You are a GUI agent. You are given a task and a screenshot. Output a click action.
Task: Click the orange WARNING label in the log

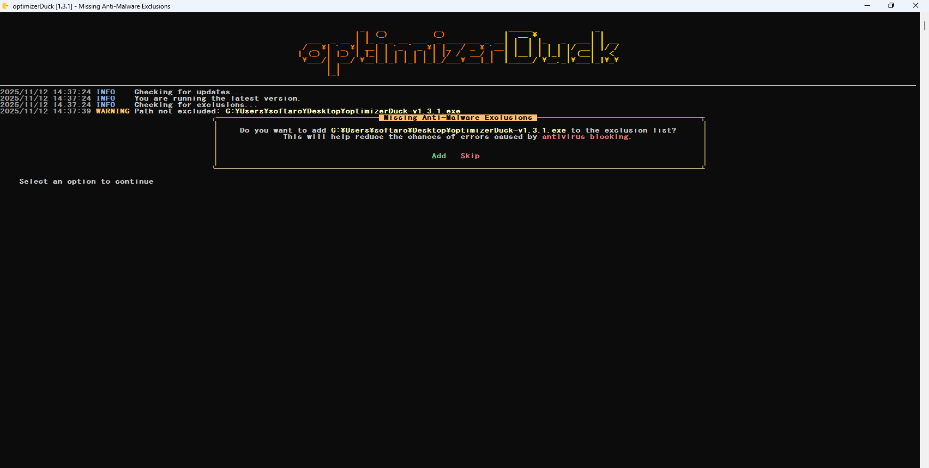click(112, 111)
